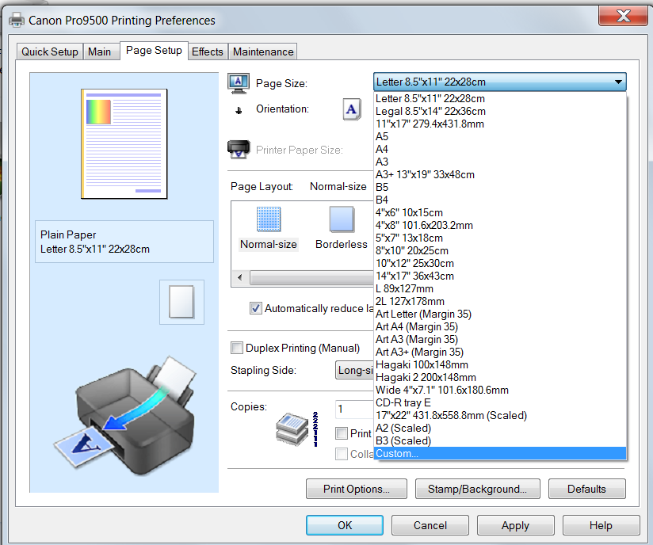Select Letter 8.5"x11" 22x28cm in the list
This screenshot has height=545, width=653.
point(500,99)
